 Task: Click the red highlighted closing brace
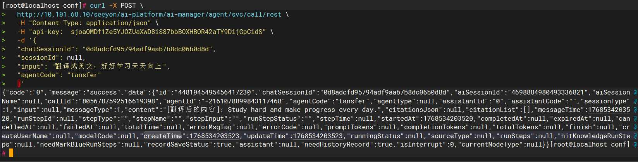[19, 83]
